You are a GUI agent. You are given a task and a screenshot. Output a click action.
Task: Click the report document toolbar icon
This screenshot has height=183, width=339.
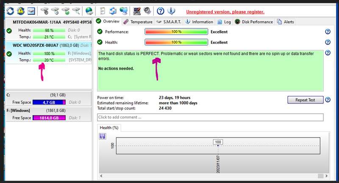coord(102,11)
